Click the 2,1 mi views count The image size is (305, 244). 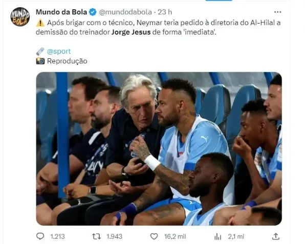pos(236,236)
